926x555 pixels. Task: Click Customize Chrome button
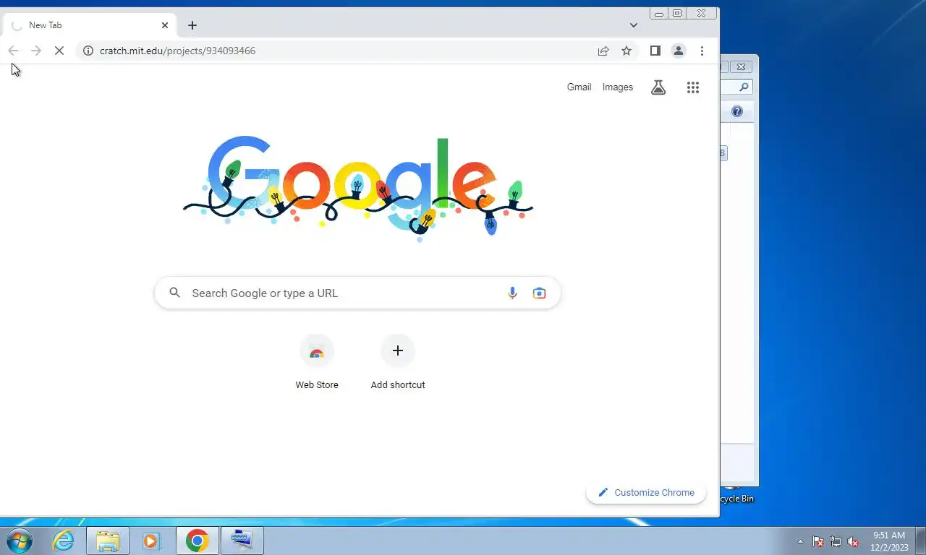[646, 493]
